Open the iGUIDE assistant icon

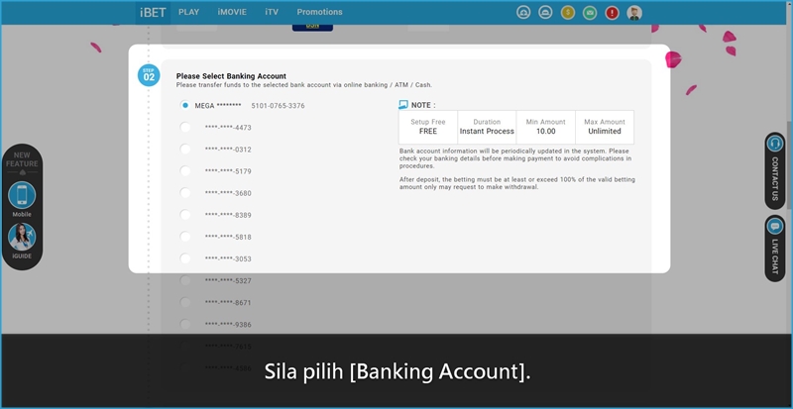click(x=22, y=238)
